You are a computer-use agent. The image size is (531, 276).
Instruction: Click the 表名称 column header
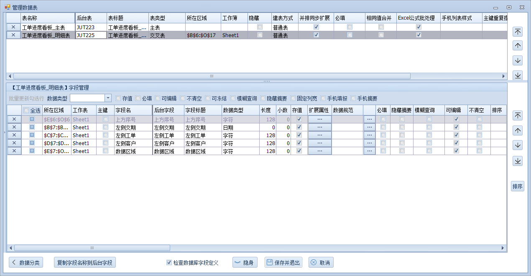coord(47,18)
